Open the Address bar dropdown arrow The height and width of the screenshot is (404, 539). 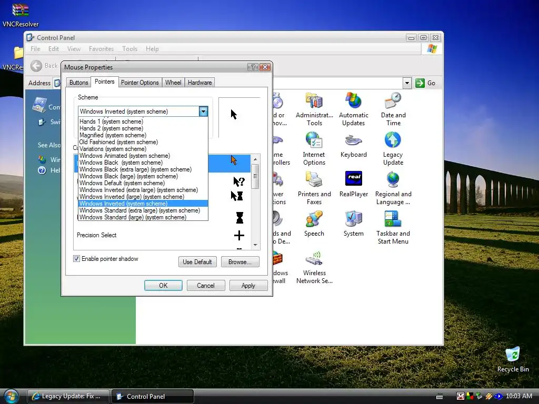point(407,83)
